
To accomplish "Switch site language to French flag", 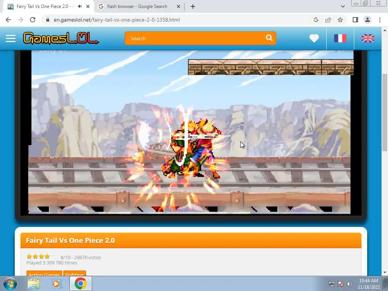I will pyautogui.click(x=340, y=38).
